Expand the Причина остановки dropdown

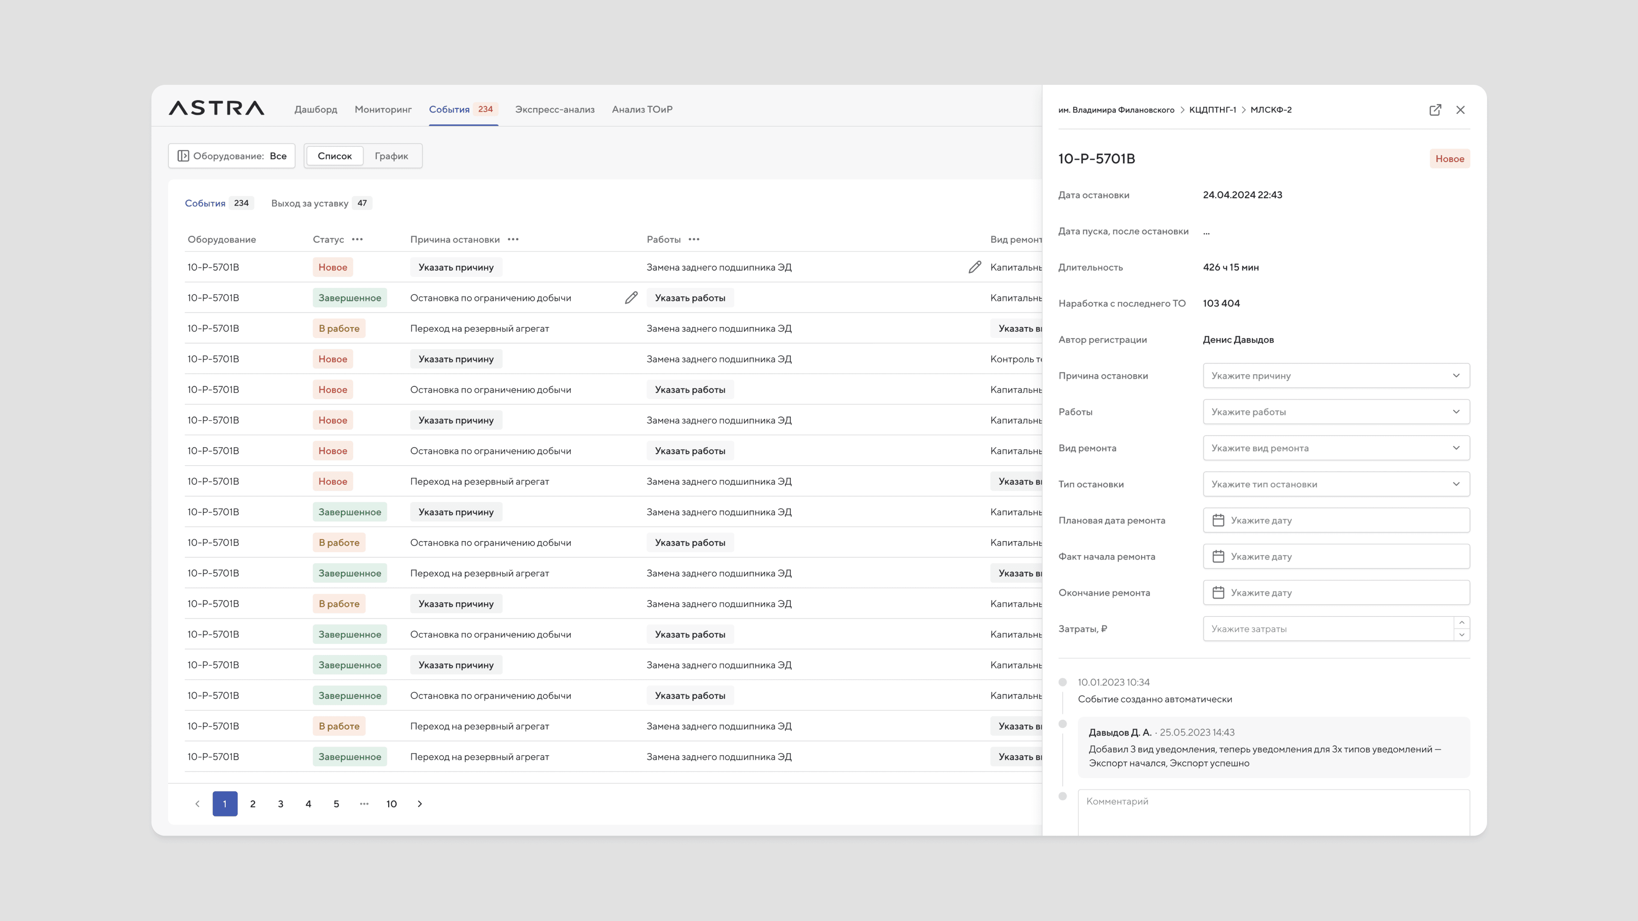click(1335, 376)
